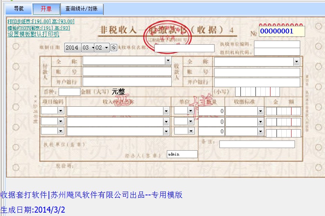Click the first row 数量 quantity field
Image resolution: width=325 pixels, height=216 pixels.
[212, 111]
